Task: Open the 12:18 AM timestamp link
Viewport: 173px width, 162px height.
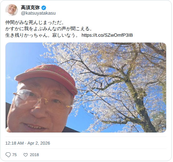Action: pos(14,143)
